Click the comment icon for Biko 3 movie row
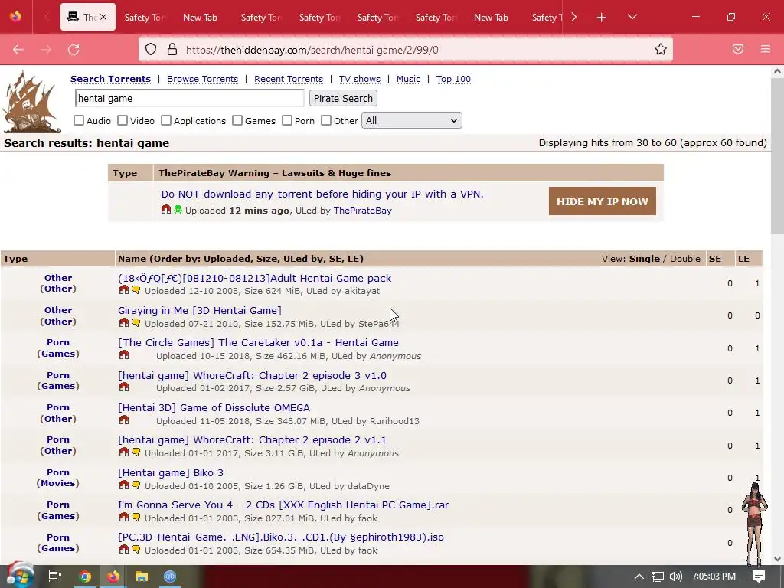The image size is (784, 588). (x=136, y=485)
